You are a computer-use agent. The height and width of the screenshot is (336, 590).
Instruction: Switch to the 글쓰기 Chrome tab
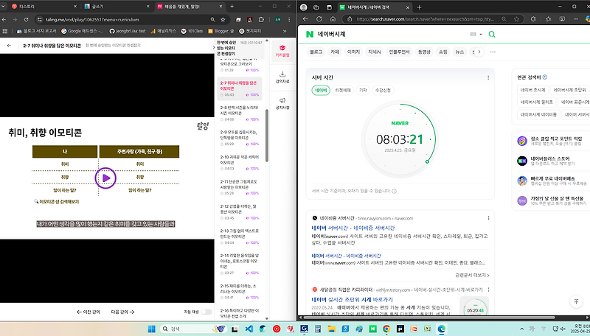116,7
